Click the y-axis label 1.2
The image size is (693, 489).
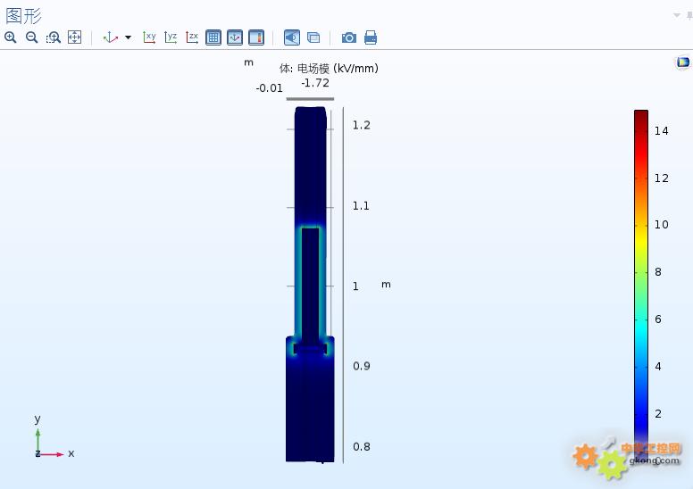pos(361,126)
